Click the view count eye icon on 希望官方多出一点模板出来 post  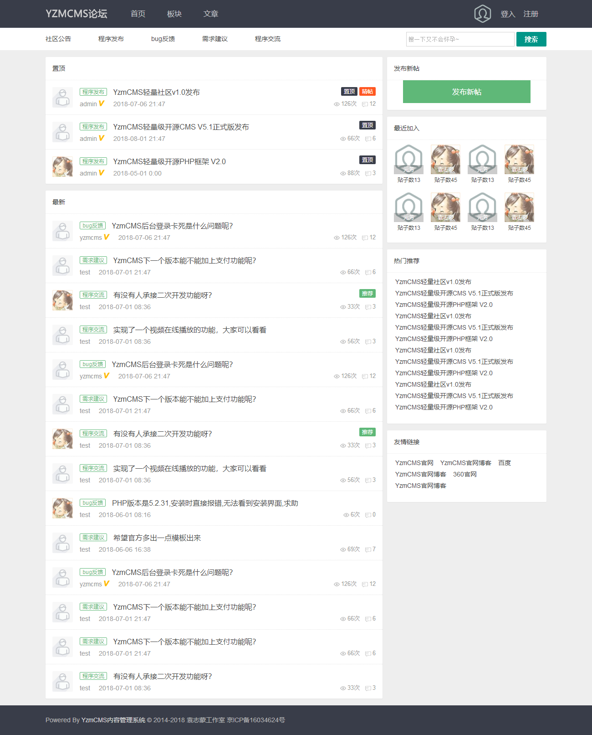[343, 549]
